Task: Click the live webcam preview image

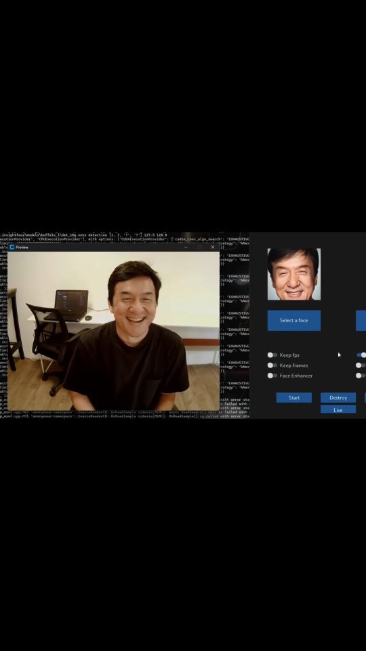Action: pyautogui.click(x=114, y=330)
